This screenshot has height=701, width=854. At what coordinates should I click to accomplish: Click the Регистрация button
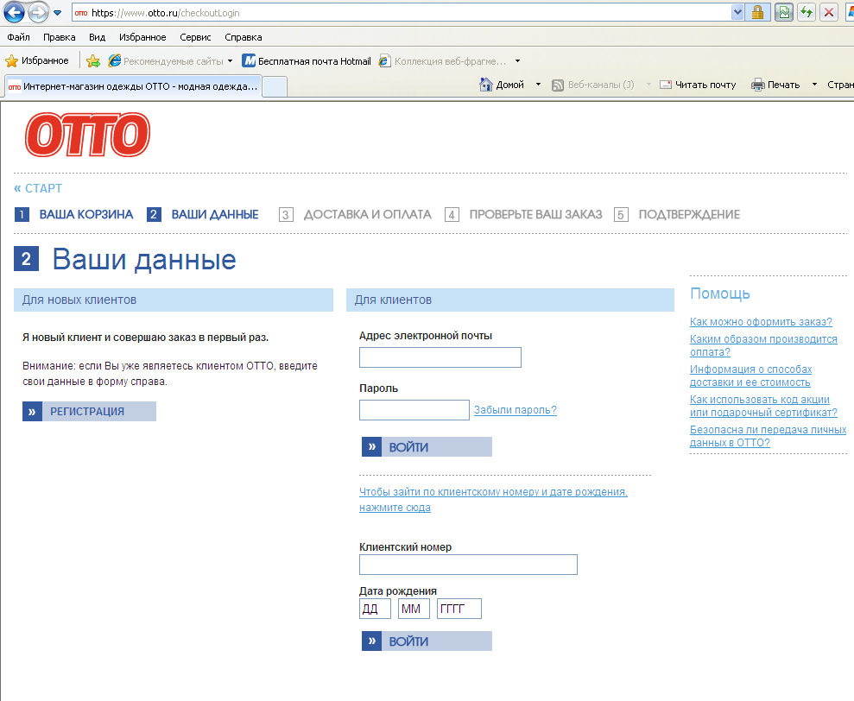point(89,411)
